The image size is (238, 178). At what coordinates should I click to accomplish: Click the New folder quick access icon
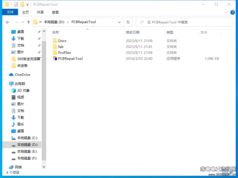point(23,5)
